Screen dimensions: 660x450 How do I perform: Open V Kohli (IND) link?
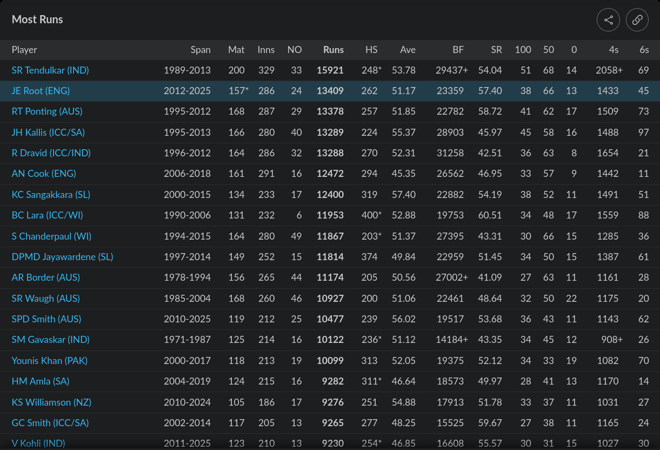coord(38,443)
